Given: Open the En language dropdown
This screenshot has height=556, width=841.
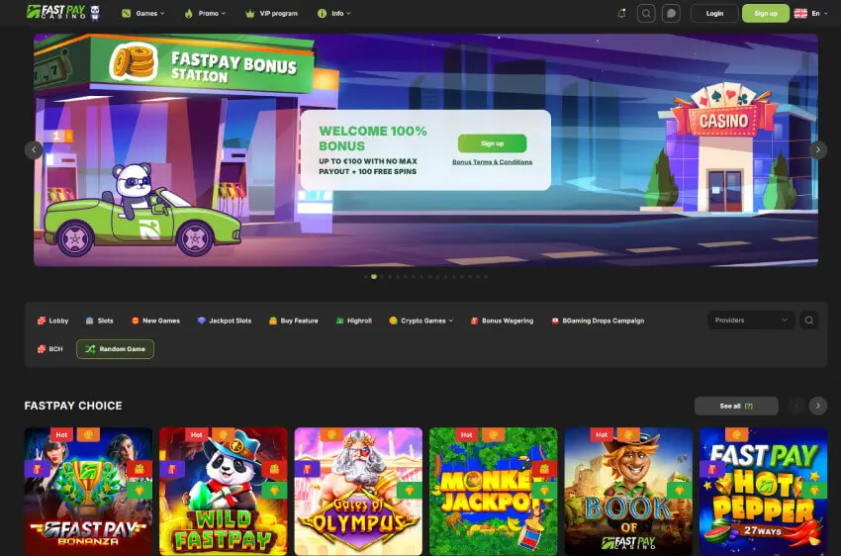Looking at the screenshot, I should click(x=819, y=14).
